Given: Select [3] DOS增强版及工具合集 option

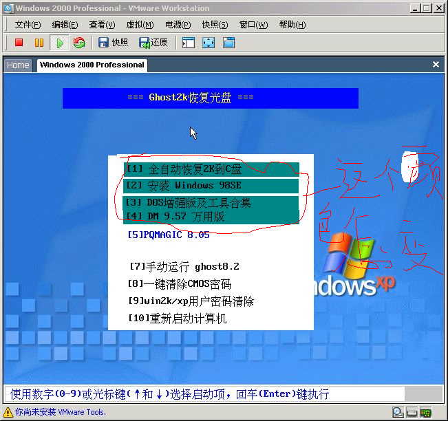Looking at the screenshot, I should (211, 203).
